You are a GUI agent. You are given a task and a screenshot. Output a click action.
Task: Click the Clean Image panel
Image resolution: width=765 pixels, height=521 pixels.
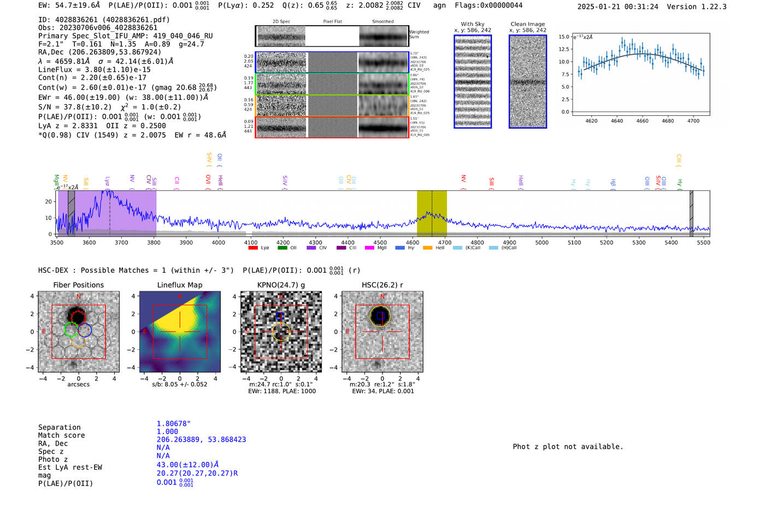click(528, 81)
